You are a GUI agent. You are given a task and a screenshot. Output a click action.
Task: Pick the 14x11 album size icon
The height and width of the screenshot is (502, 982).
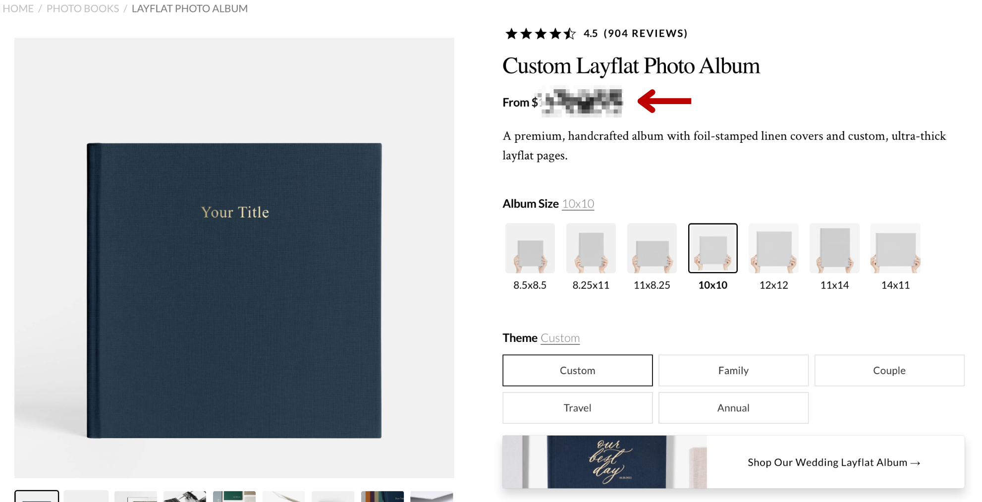click(x=895, y=248)
